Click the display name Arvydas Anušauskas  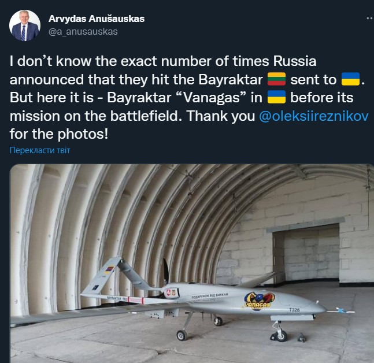click(x=97, y=18)
